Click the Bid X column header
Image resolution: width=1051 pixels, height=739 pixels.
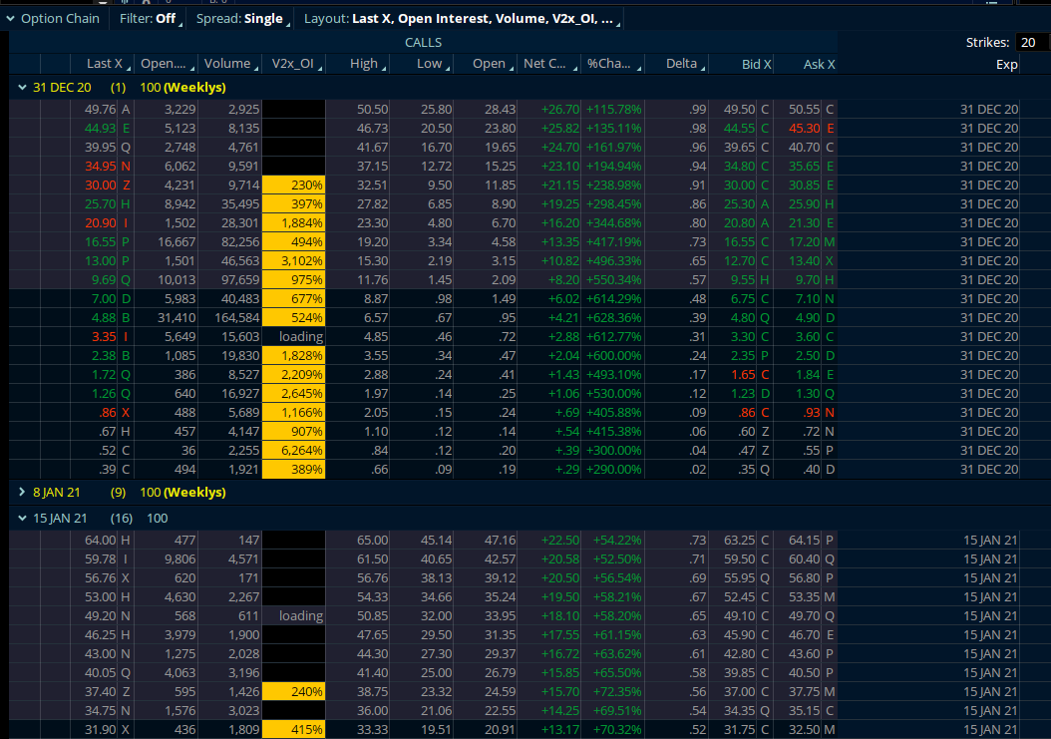[757, 64]
